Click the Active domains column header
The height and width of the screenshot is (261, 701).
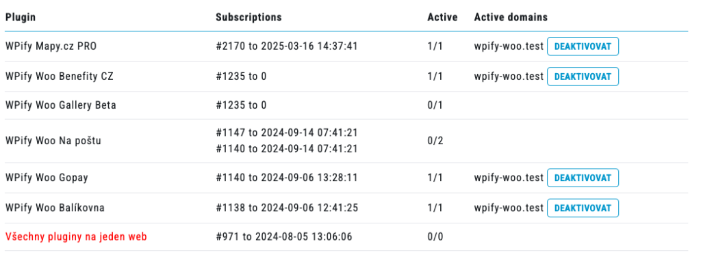point(511,17)
